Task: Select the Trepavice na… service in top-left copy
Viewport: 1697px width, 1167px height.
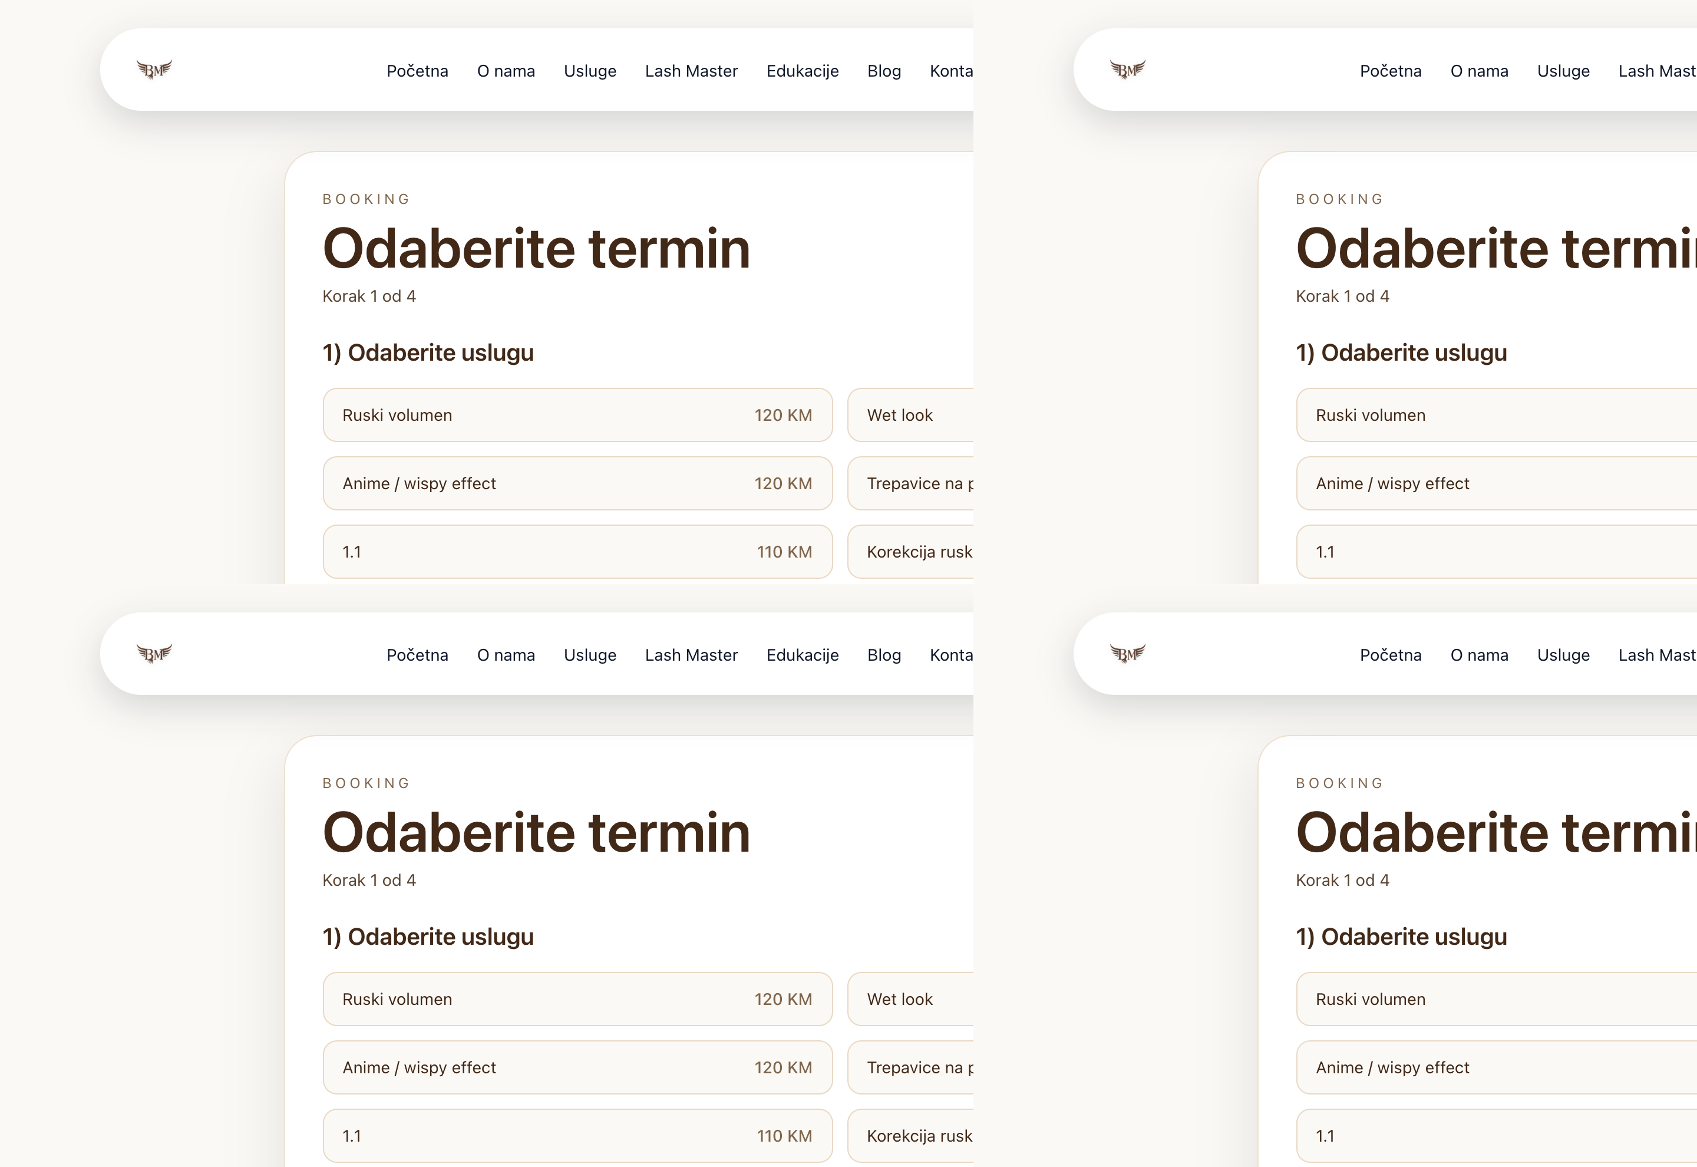Action: coord(910,483)
